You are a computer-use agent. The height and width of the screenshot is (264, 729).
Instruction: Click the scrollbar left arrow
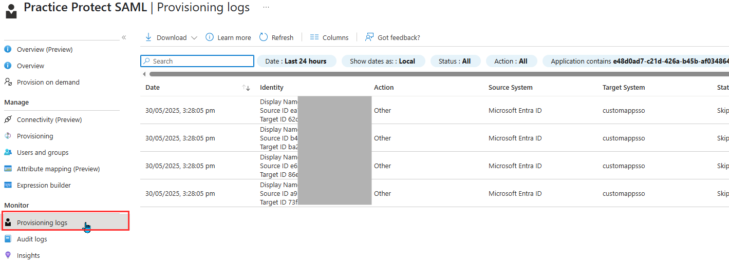point(144,74)
